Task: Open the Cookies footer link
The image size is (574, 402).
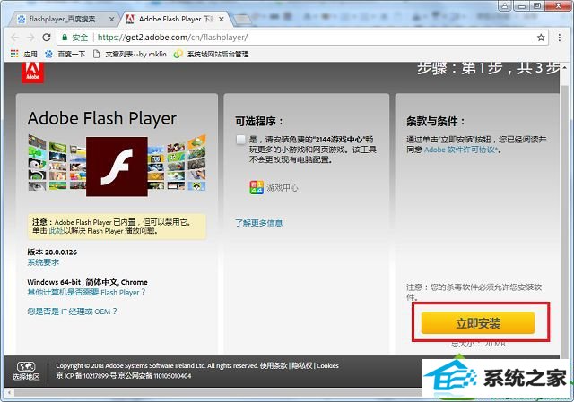Action: (x=327, y=365)
